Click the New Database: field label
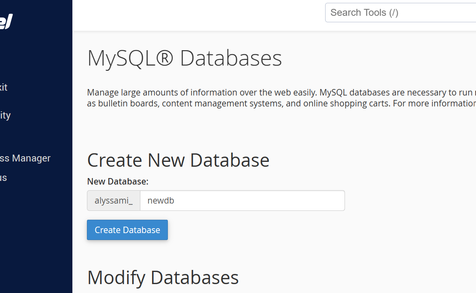The width and height of the screenshot is (476, 293). [118, 181]
